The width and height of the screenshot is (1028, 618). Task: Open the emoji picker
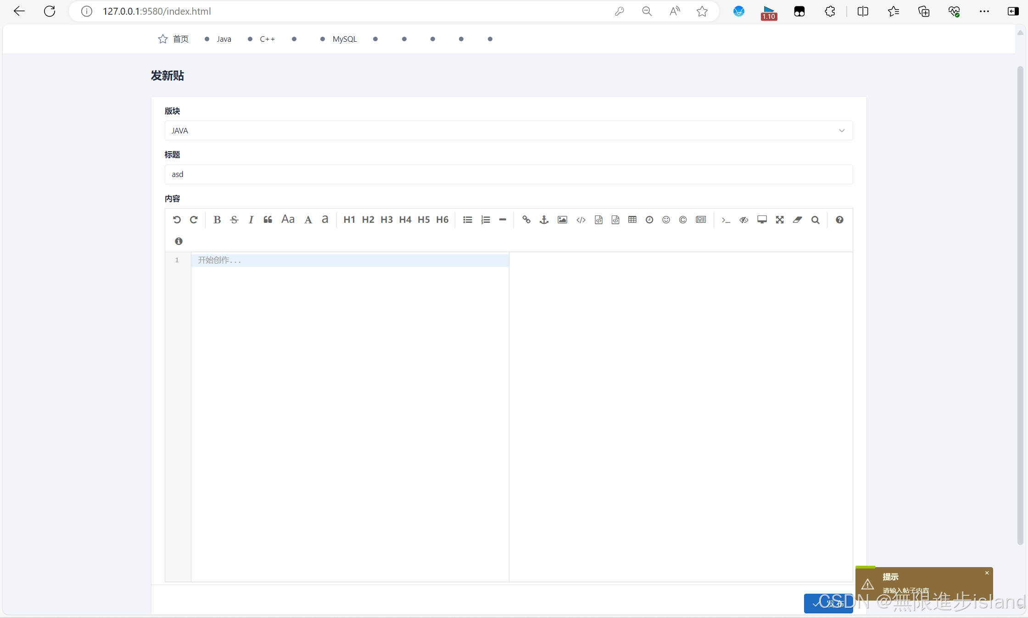click(x=666, y=220)
